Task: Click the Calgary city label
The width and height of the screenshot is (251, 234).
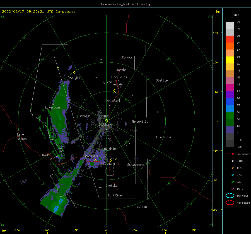Action: pos(109,164)
